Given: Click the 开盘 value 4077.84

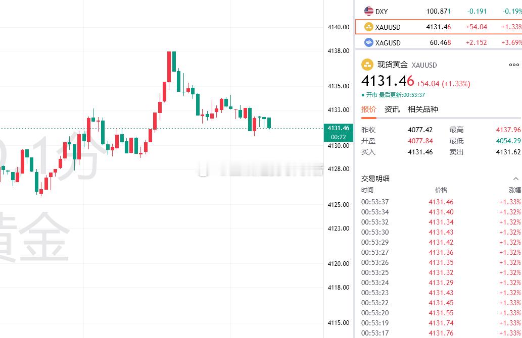Looking at the screenshot, I should (420, 141).
